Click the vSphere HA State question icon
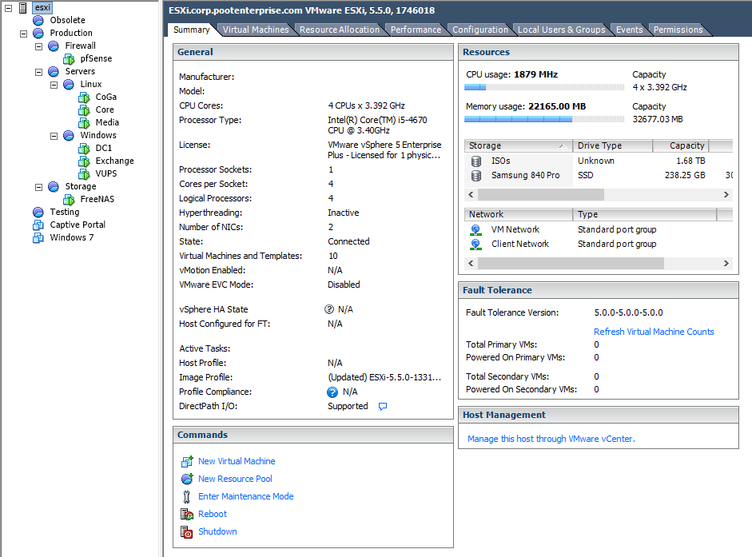The image size is (752, 557). click(329, 309)
